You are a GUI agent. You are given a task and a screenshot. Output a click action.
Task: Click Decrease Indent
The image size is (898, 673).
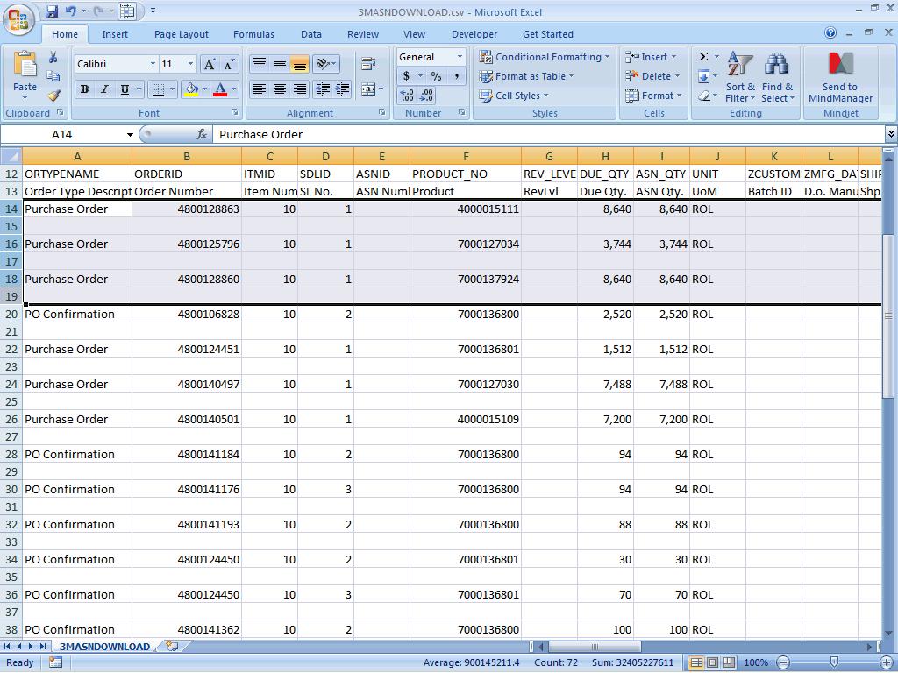[x=323, y=89]
